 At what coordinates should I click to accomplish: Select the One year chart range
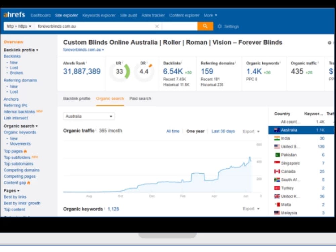tap(196, 131)
